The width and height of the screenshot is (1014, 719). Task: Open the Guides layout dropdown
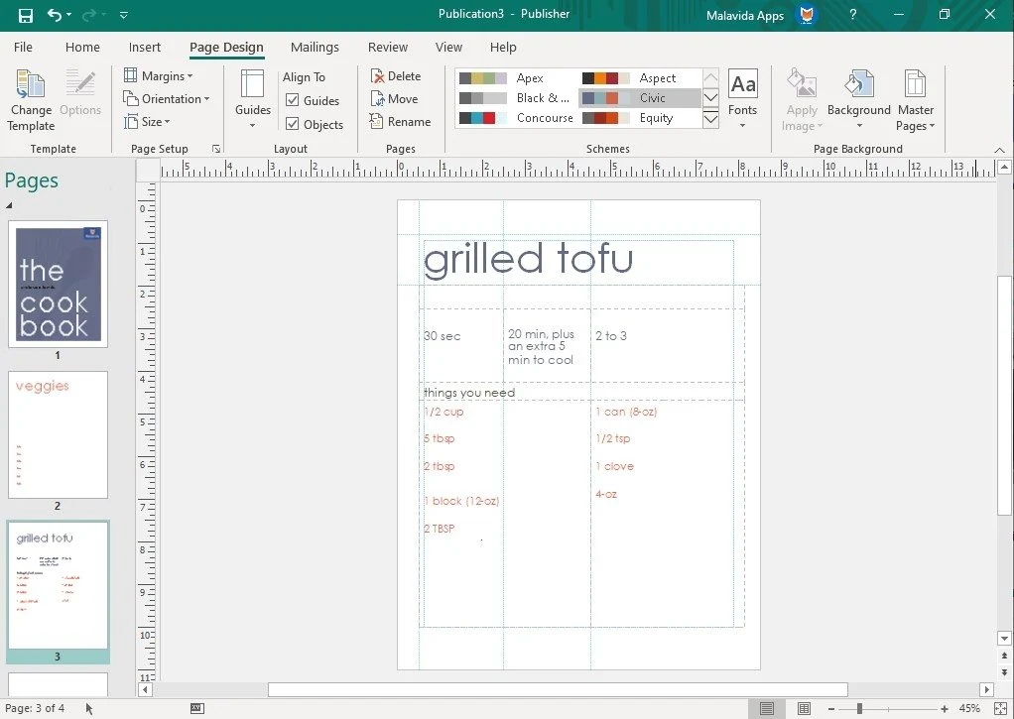click(252, 99)
